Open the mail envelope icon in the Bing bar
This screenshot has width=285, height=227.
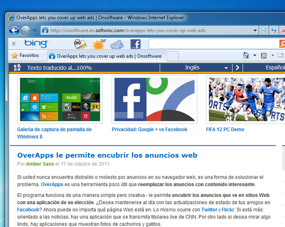[117, 44]
